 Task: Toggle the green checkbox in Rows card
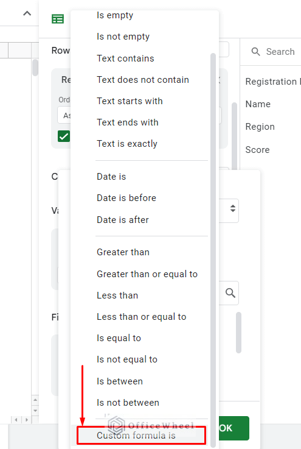pos(64,136)
